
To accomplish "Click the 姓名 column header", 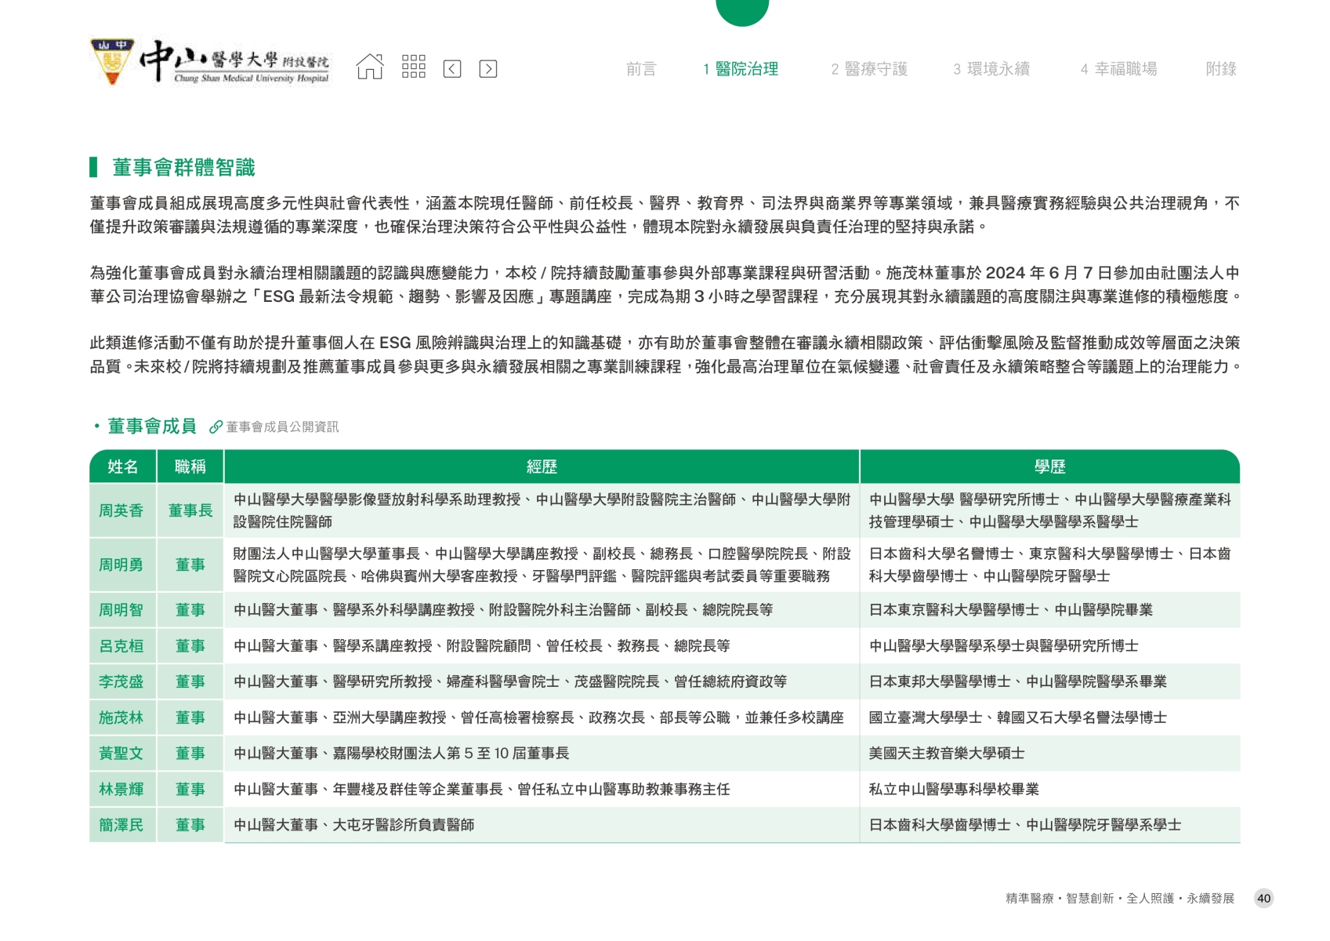I will 123,467.
